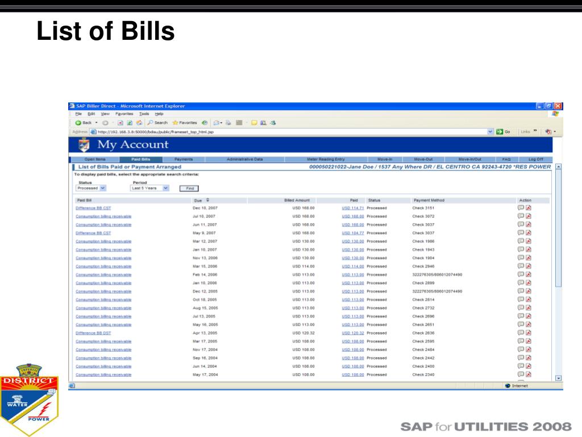Open the Status dropdown showing Processed
This screenshot has width=582, height=437.
click(x=91, y=188)
